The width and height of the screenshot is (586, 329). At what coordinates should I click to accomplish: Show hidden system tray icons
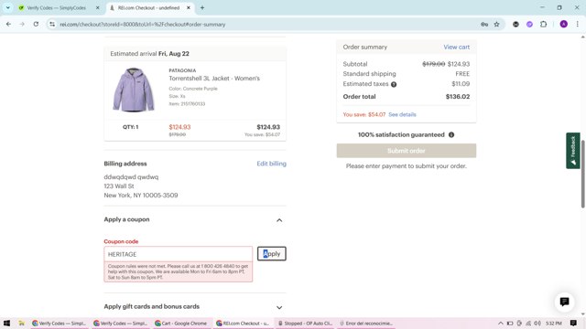click(x=501, y=323)
